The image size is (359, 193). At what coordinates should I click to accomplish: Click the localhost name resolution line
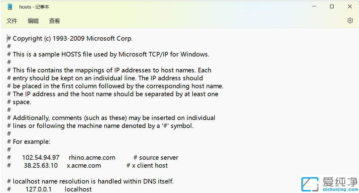pos(90,181)
